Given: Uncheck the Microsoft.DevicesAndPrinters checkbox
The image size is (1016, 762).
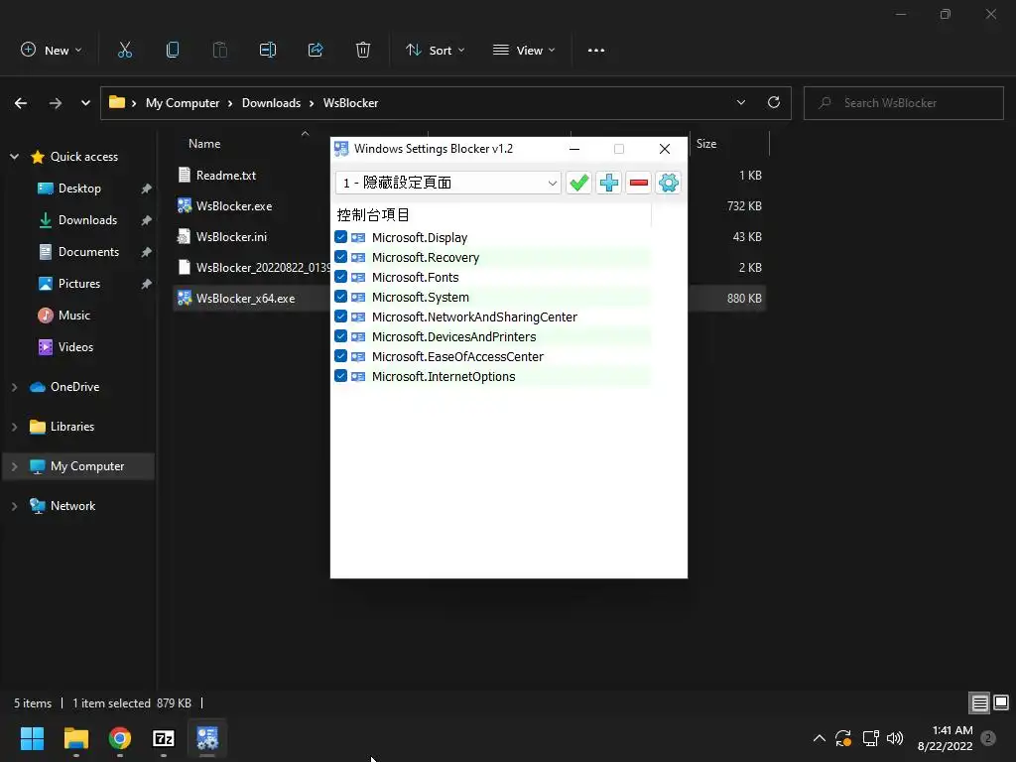Looking at the screenshot, I should click(x=341, y=336).
